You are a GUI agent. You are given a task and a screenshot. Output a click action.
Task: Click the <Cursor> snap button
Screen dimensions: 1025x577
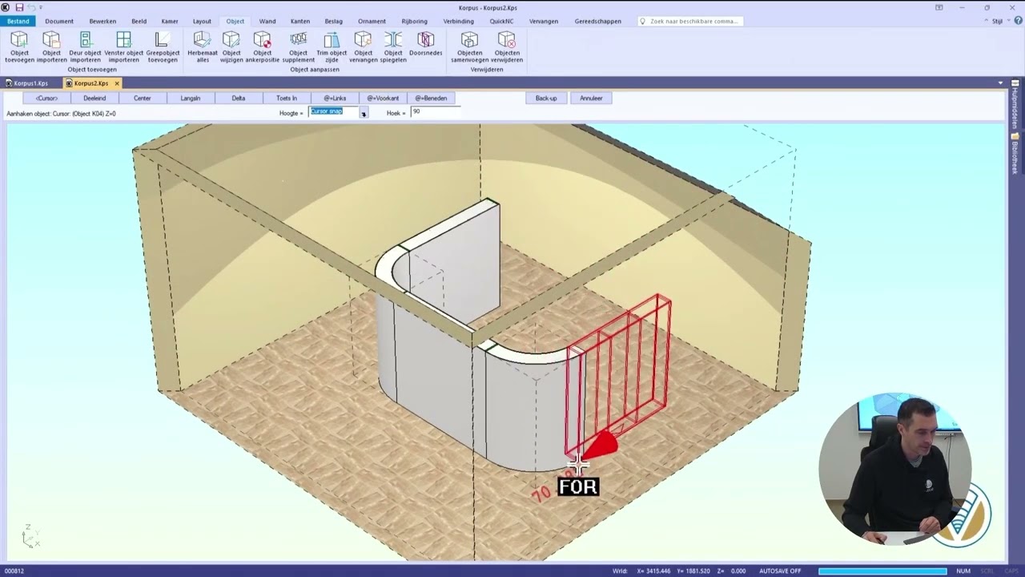tap(46, 98)
